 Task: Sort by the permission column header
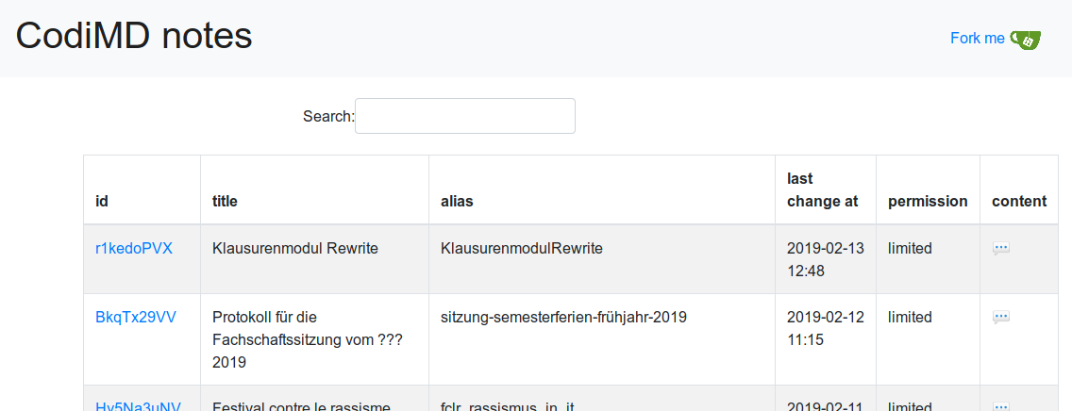coord(927,201)
